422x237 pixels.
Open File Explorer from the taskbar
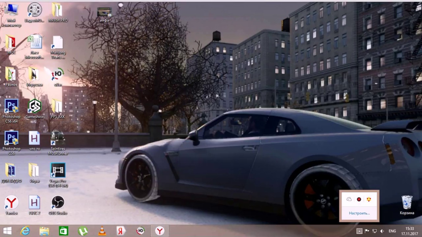point(44,231)
